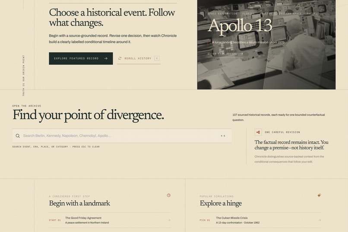Click the 'POPULAR SIMULATIONS' label
Viewport: 348px width, 232px height.
[217, 197]
